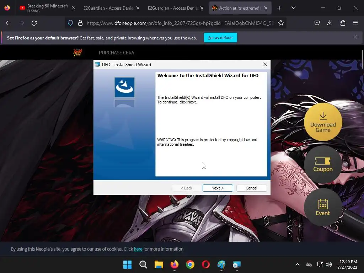364x273 pixels.
Task: Open Save to Pocket icon
Action: click(317, 23)
